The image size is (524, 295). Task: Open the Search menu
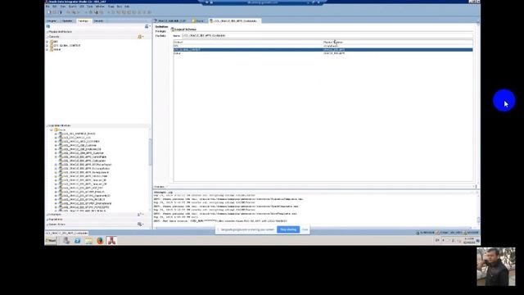point(72,7)
